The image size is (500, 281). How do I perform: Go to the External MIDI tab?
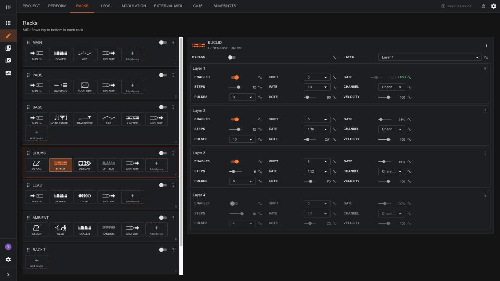tap(168, 6)
